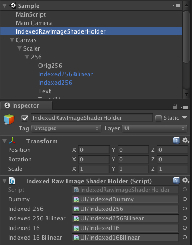Select Indexed256Bilinear in the hierarchy
This screenshot has height=245, width=192.
point(65,74)
